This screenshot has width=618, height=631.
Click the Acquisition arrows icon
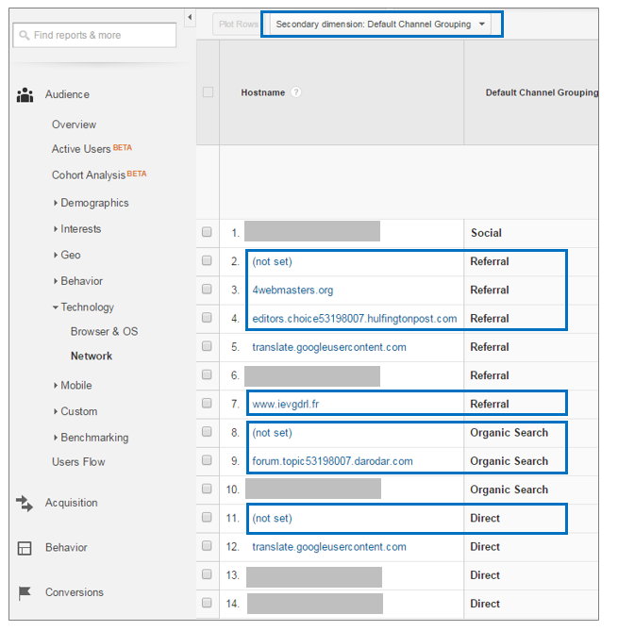25,504
